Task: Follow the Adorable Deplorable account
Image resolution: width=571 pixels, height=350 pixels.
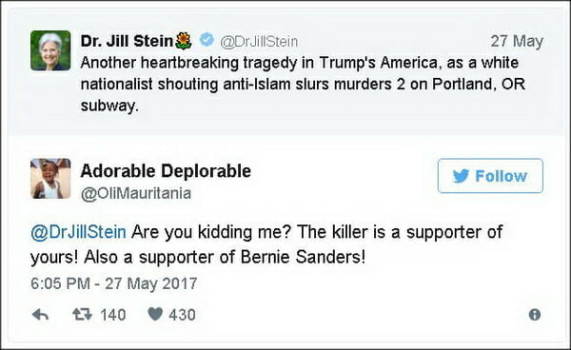Action: pyautogui.click(x=490, y=176)
